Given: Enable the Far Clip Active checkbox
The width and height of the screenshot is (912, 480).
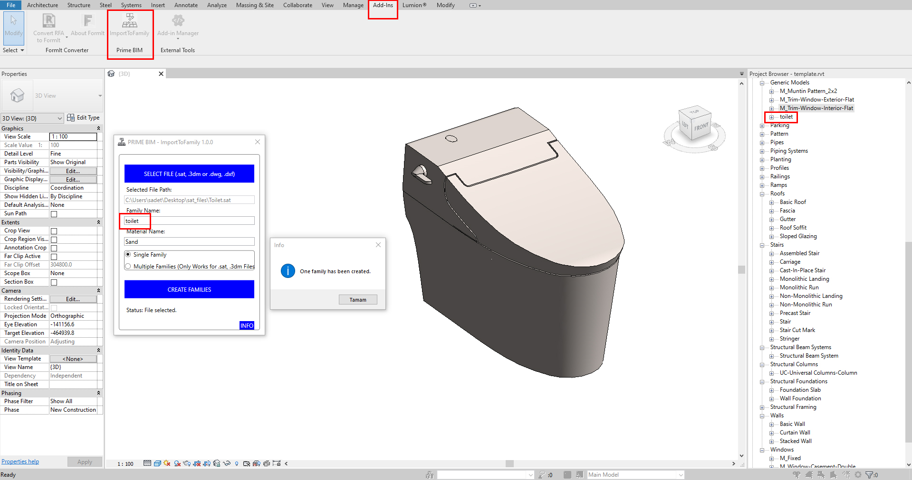Looking at the screenshot, I should point(54,257).
